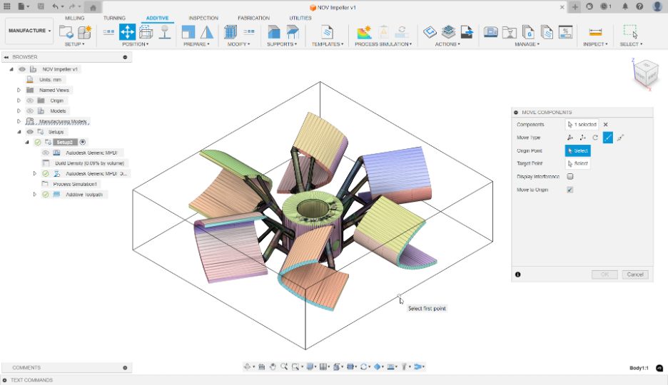The height and width of the screenshot is (385, 668).
Task: Click the New Setup folder icon
Action: [x=66, y=32]
